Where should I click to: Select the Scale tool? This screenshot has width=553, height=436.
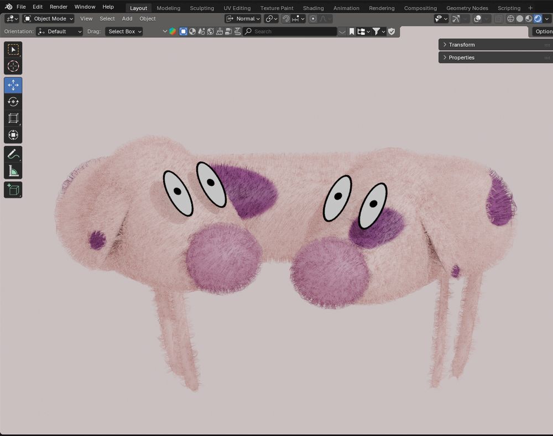click(13, 118)
